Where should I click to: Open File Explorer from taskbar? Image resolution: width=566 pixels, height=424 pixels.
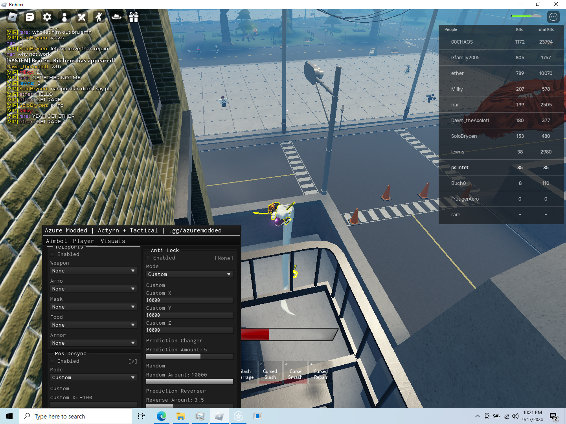180,416
